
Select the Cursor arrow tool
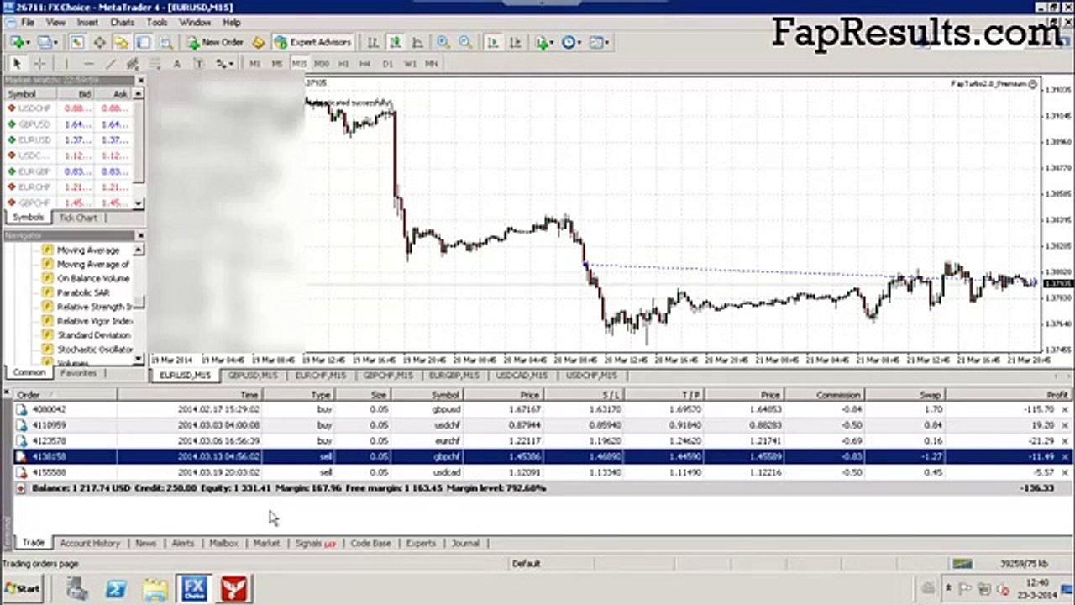17,63
